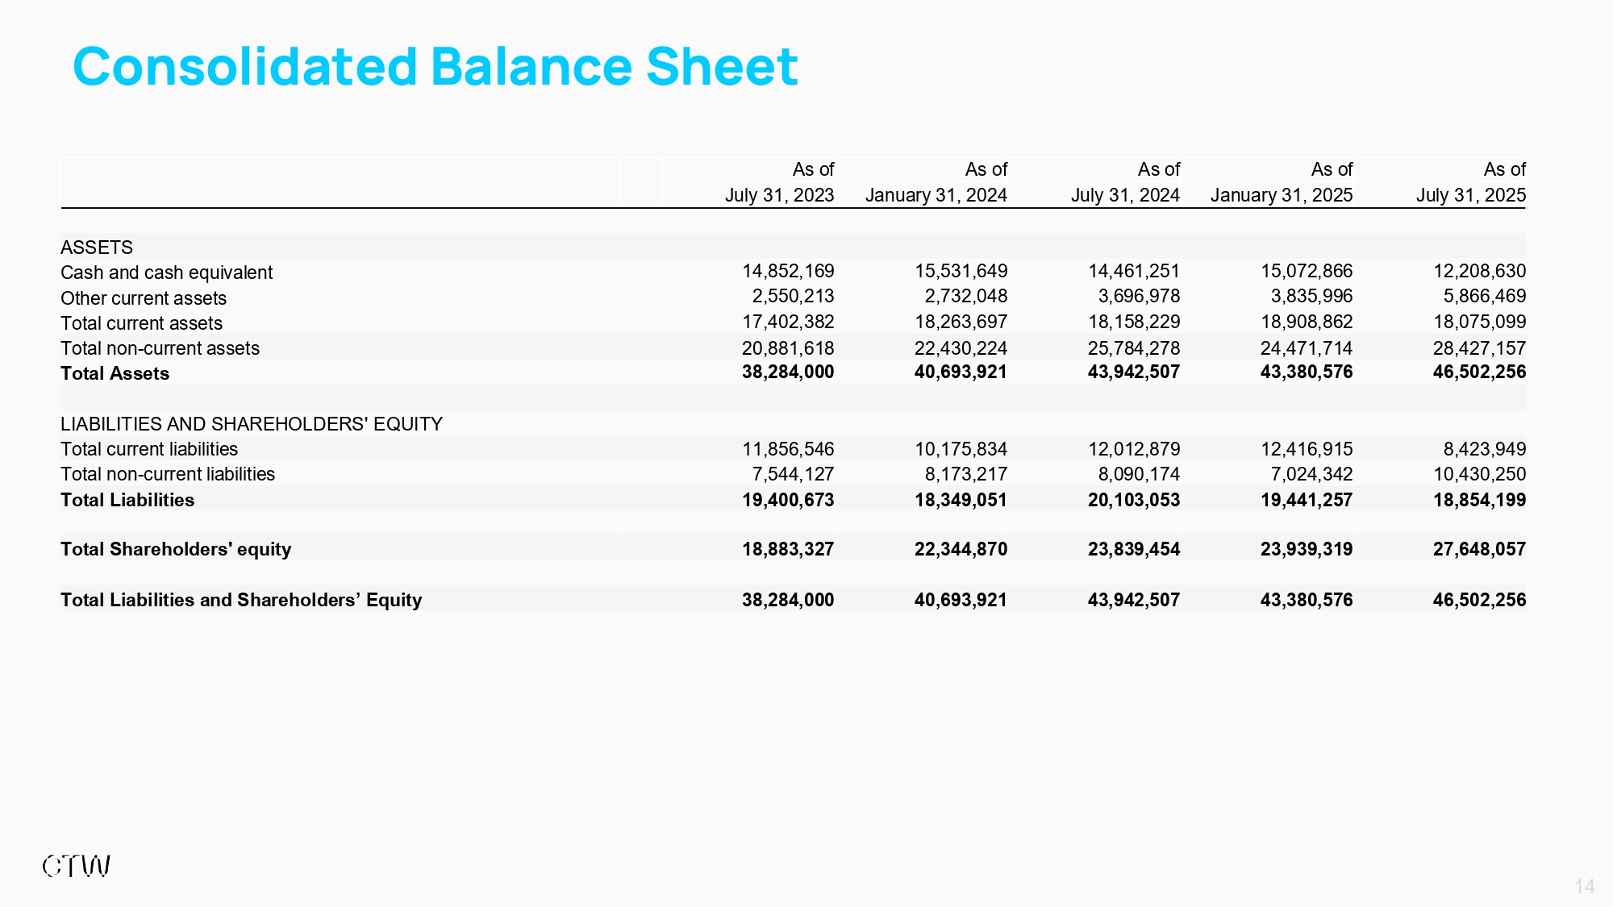The image size is (1613, 907).
Task: Select cash value 12,208,630
Action: point(1478,271)
